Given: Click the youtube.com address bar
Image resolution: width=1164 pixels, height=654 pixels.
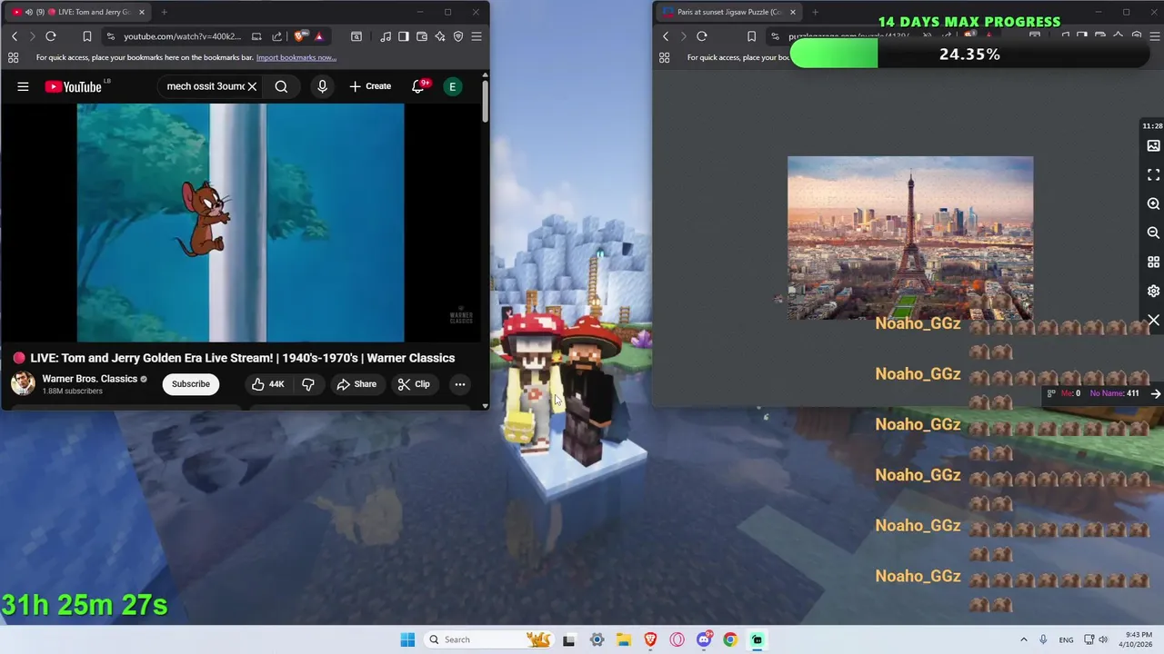Looking at the screenshot, I should coord(183,36).
